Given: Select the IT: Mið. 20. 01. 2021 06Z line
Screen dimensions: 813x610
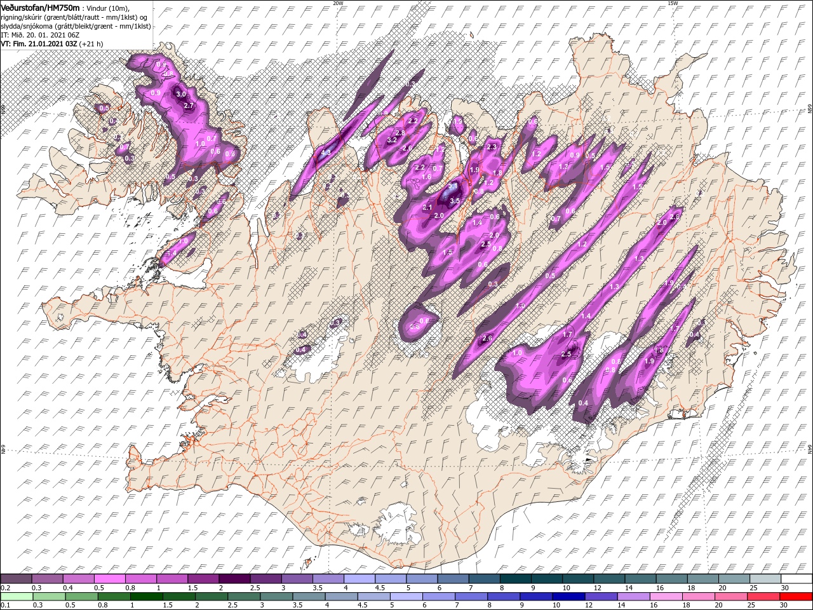Looking at the screenshot, I should (40, 34).
